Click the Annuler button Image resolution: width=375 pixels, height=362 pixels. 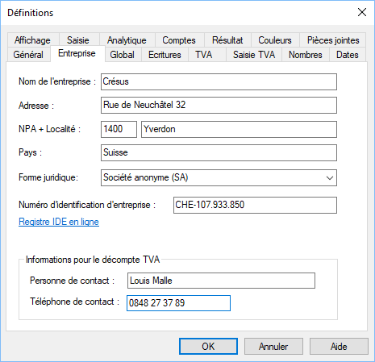point(273,347)
